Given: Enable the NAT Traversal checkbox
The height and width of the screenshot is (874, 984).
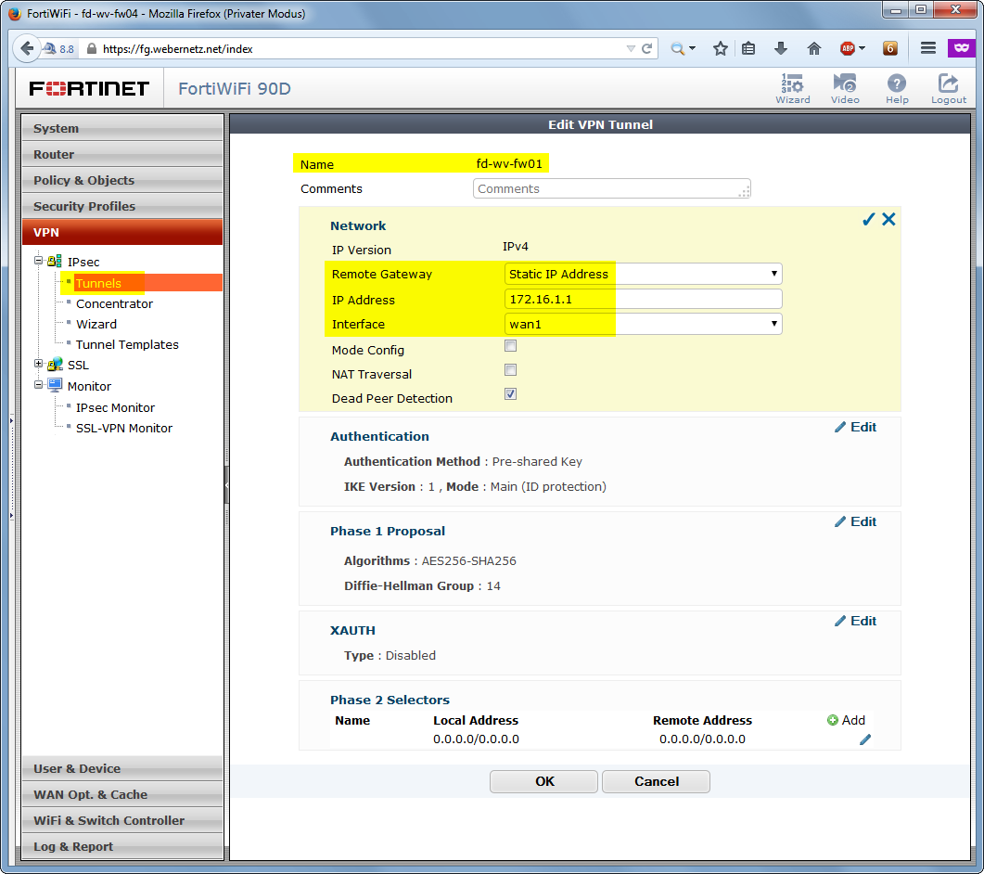Looking at the screenshot, I should (x=510, y=370).
